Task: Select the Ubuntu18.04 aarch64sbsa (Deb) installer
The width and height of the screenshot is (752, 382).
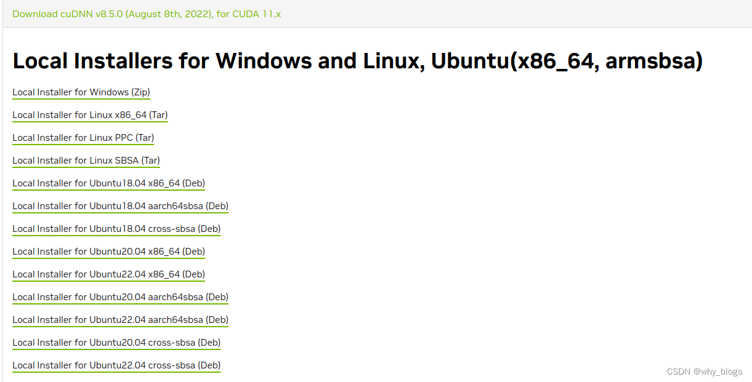Action: pos(120,206)
